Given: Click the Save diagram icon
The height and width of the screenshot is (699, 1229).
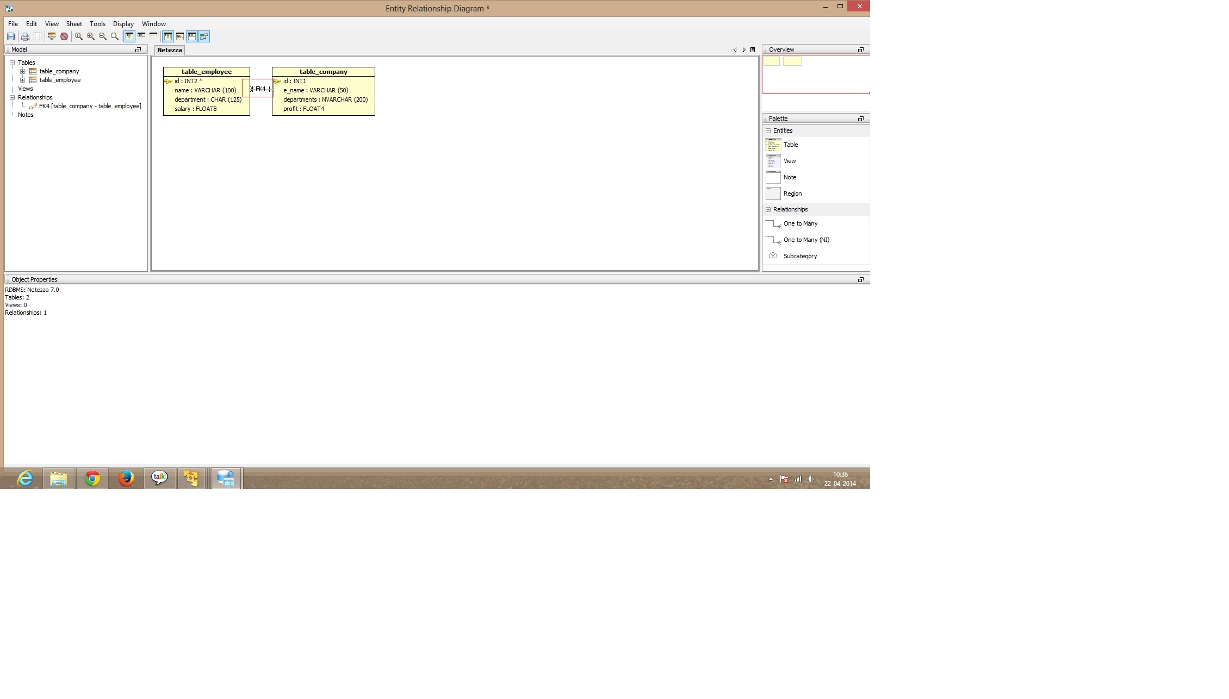Looking at the screenshot, I should [10, 36].
